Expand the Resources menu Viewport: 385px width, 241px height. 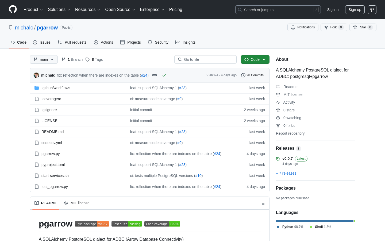click(x=88, y=10)
